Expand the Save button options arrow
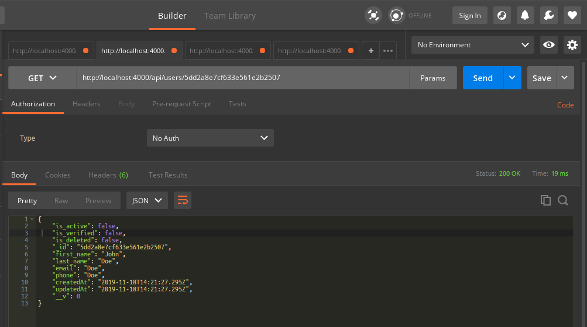587x327 pixels. tap(565, 78)
